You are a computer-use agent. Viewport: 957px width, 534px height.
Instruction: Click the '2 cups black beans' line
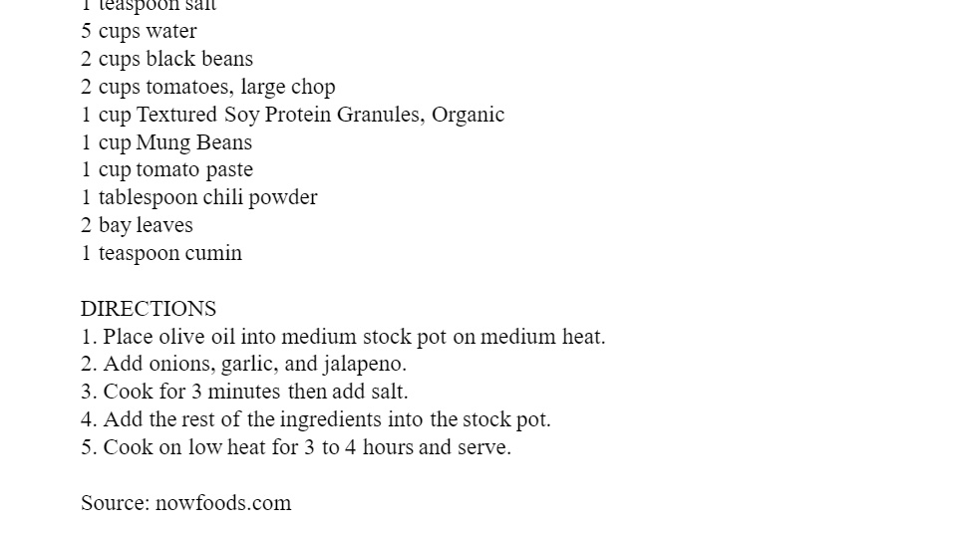point(166,59)
